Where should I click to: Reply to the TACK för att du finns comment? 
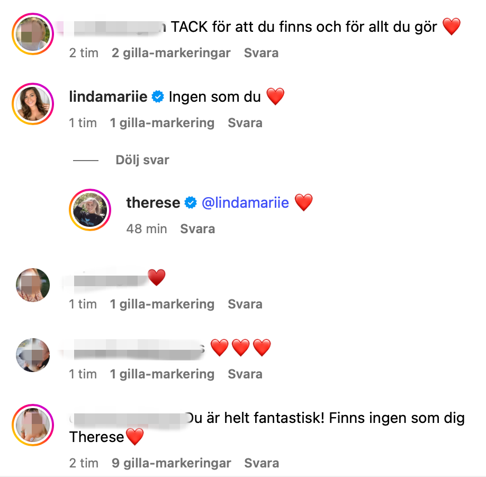click(x=261, y=53)
